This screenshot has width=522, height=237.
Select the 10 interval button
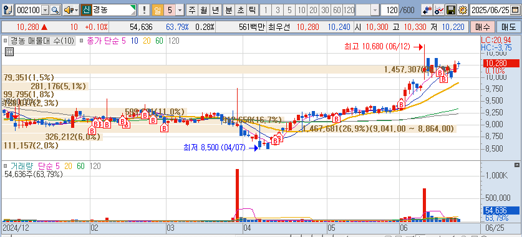[301, 11]
